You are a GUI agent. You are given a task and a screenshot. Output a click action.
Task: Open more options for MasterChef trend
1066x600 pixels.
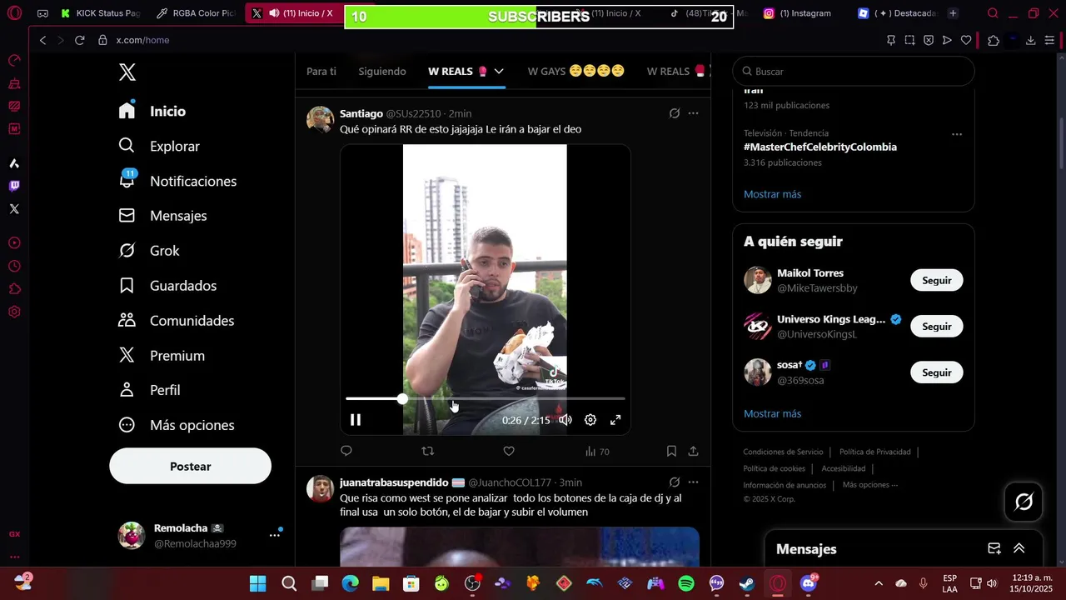point(957,134)
